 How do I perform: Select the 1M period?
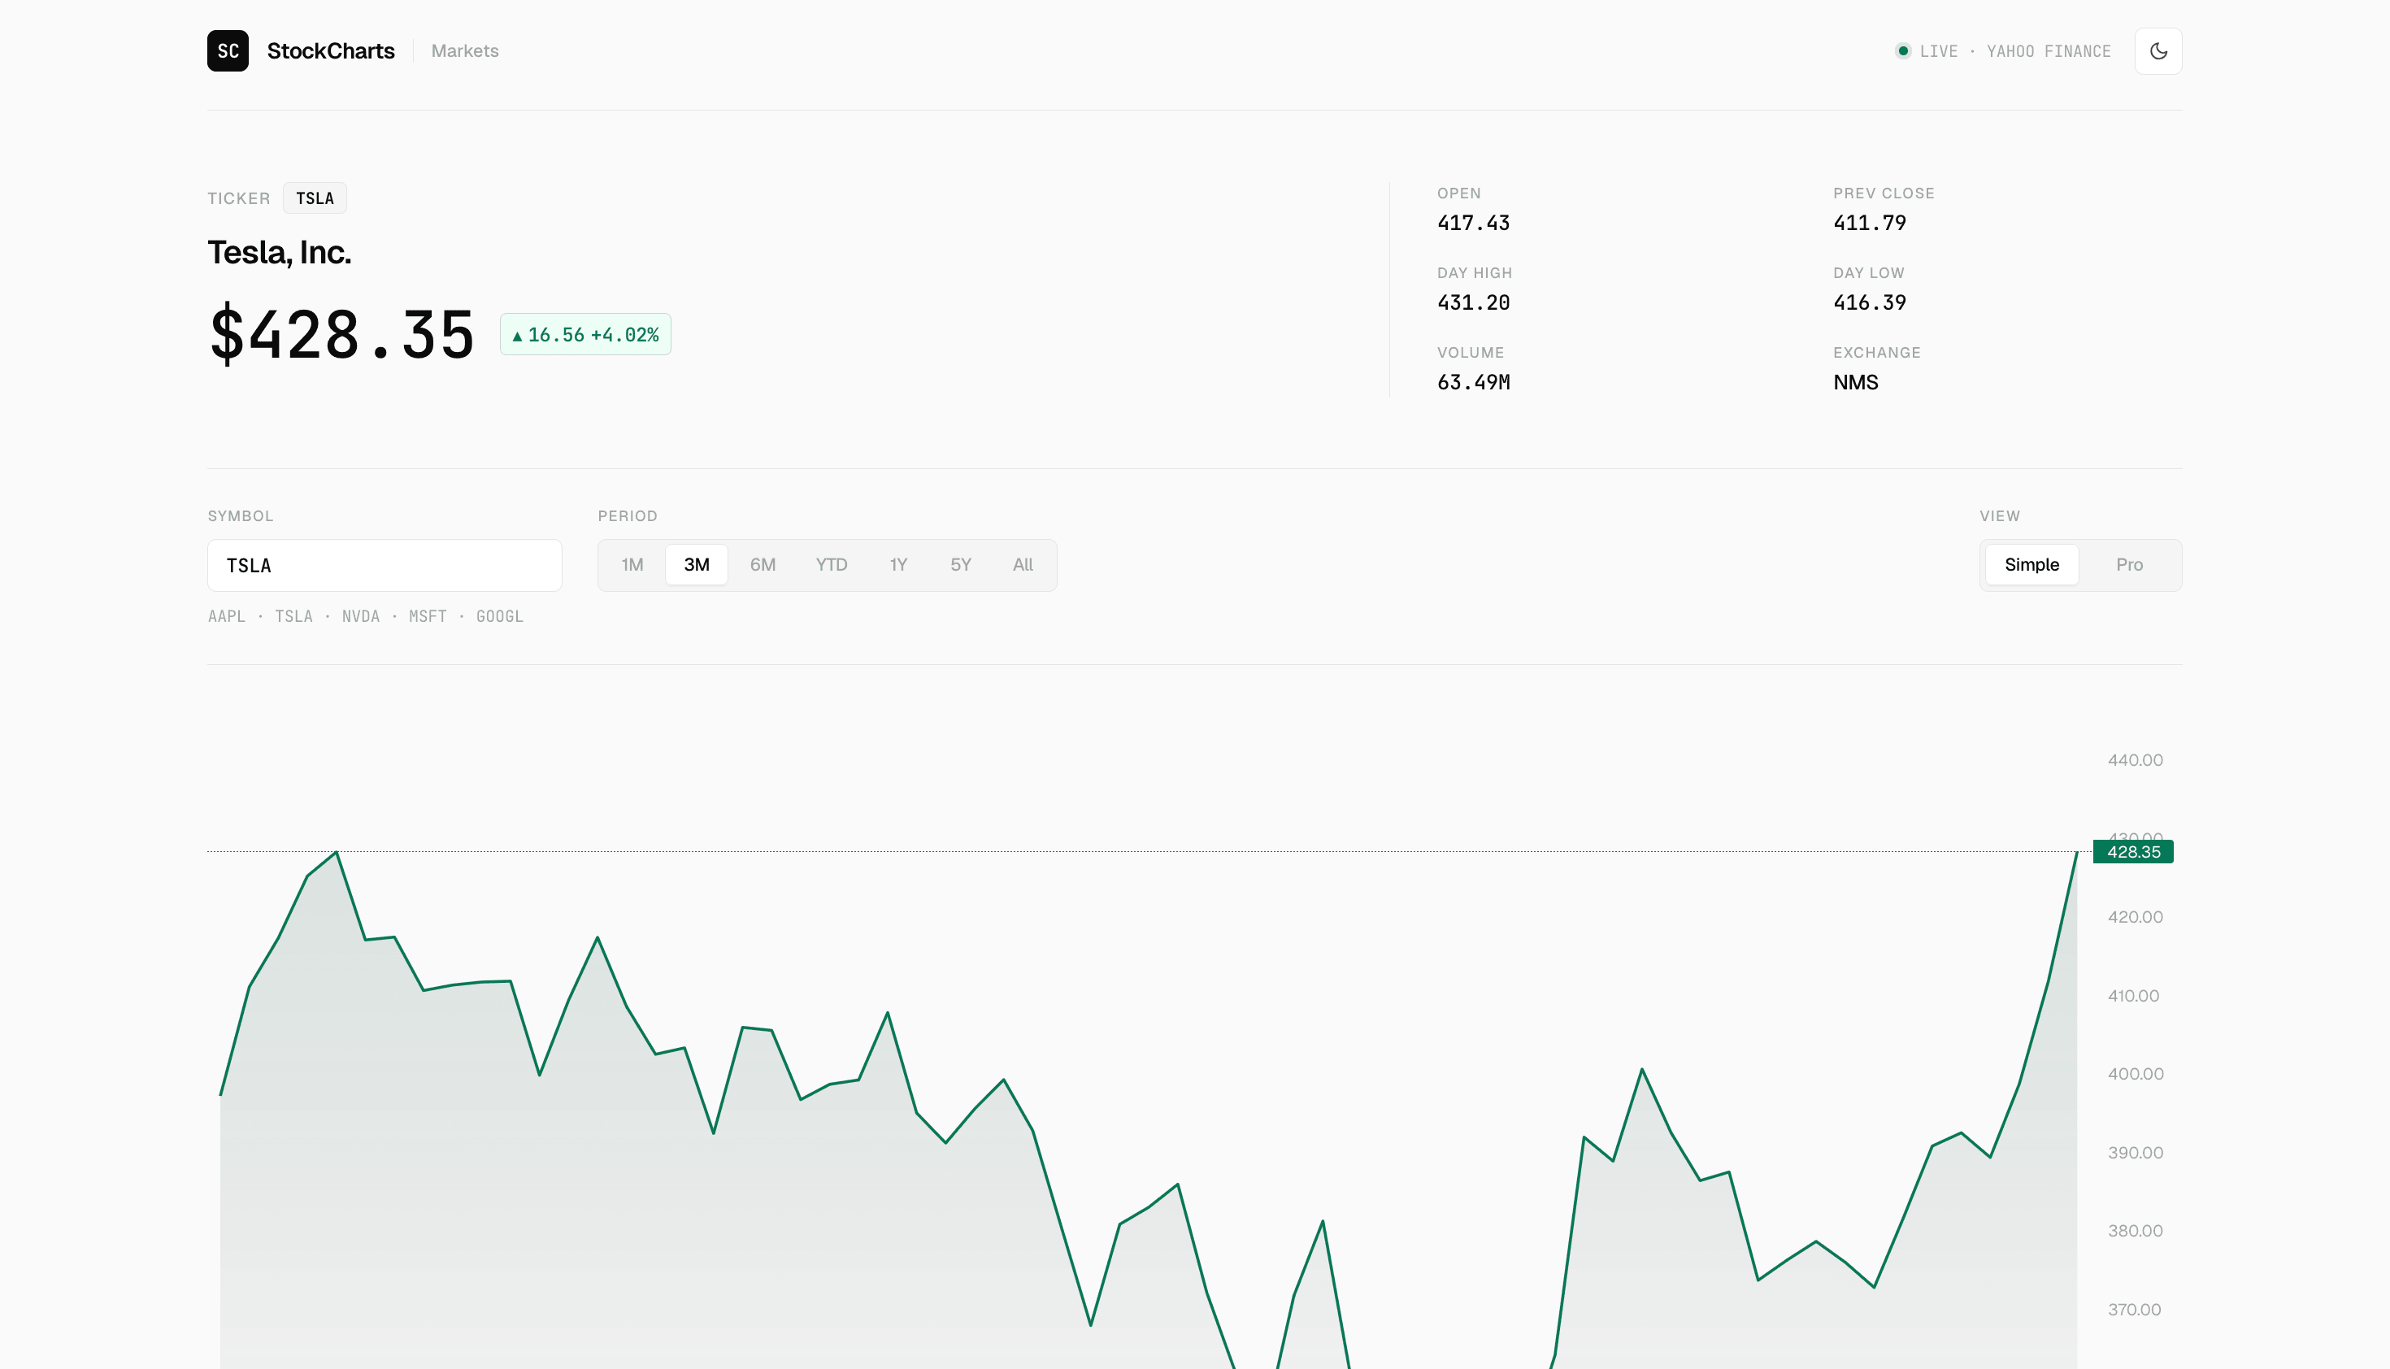pos(632,564)
